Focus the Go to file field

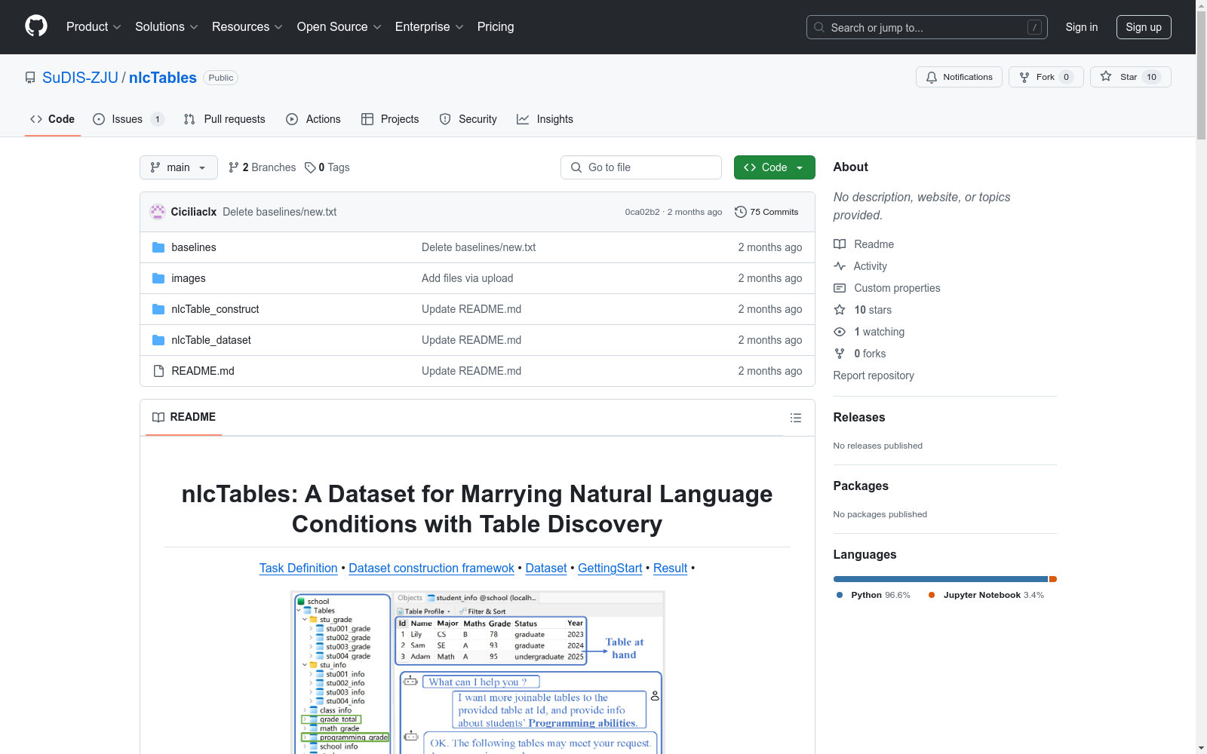tap(641, 167)
